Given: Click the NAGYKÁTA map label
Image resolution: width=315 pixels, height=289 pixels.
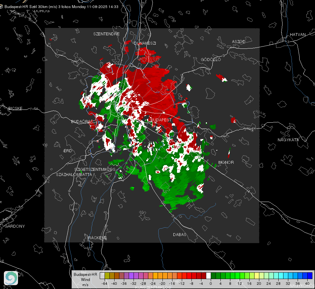Looking at the screenshot, I should point(288,140).
